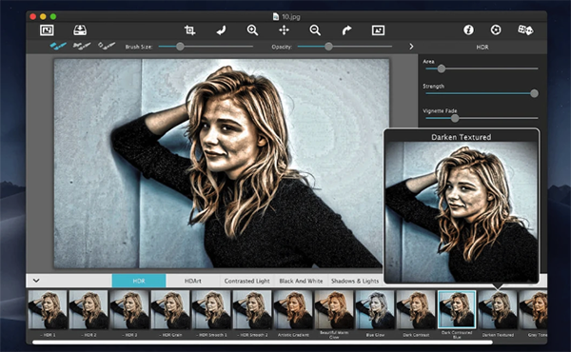Apply the HDR 1 preset thumbnail
The width and height of the screenshot is (571, 352).
(x=48, y=309)
